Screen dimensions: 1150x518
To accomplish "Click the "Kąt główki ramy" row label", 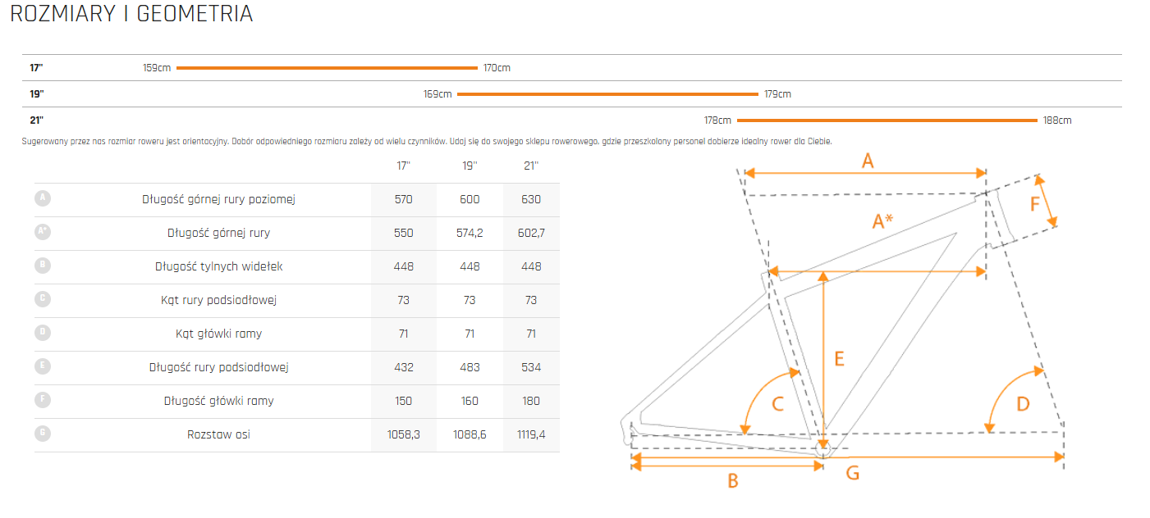I will click(x=218, y=334).
